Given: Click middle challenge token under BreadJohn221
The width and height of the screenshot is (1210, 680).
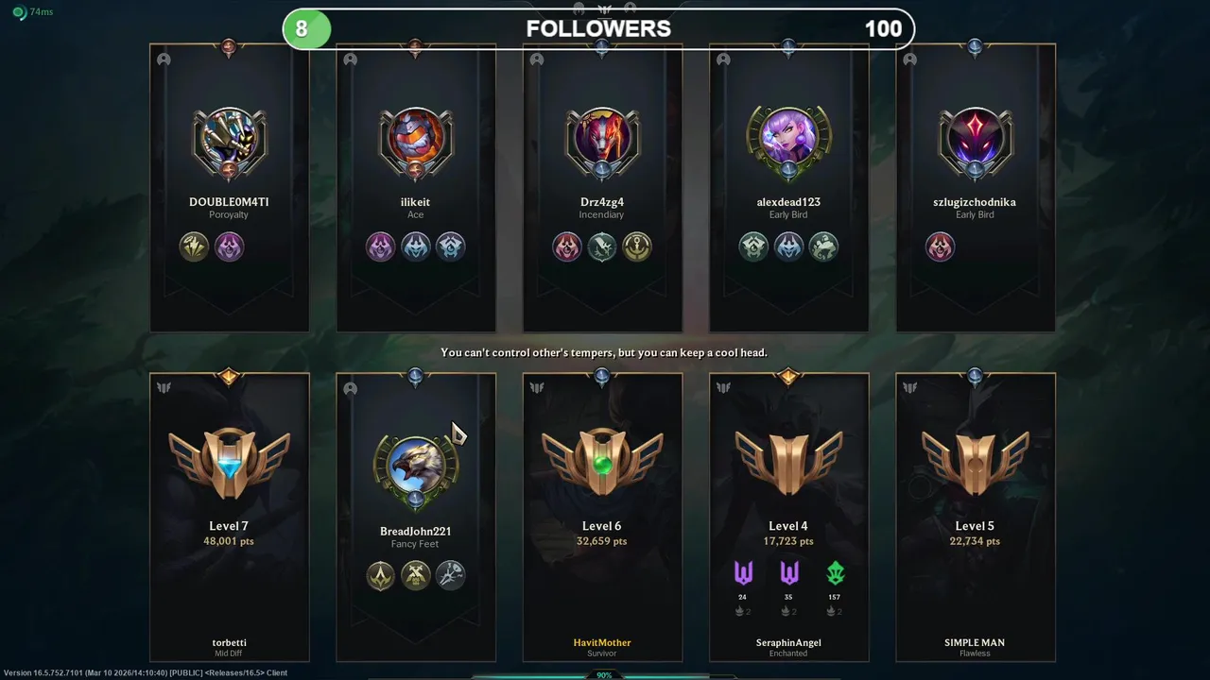Looking at the screenshot, I should [415, 574].
